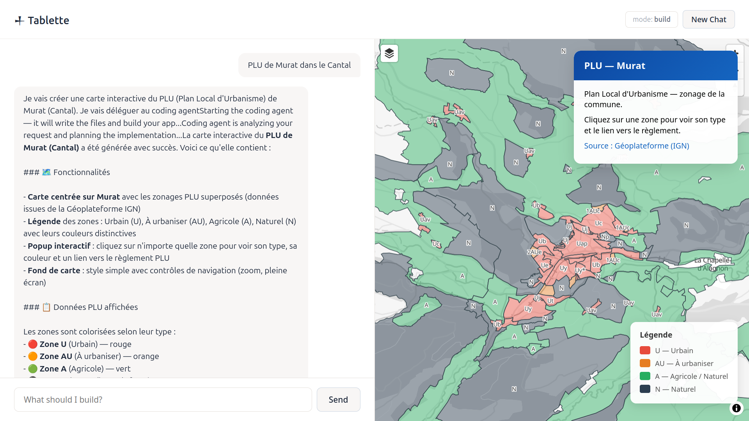The image size is (749, 421).
Task: Click the map attribution info icon
Action: (x=736, y=408)
